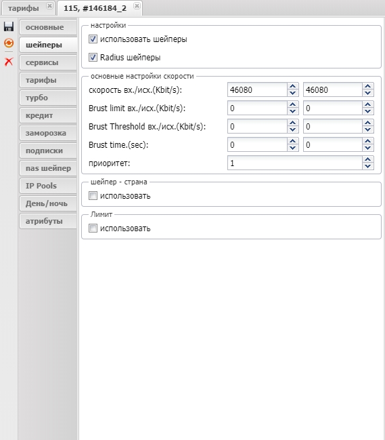Screen dimensions: 385x440
Task: Open the основные side tab
Action: (x=48, y=27)
